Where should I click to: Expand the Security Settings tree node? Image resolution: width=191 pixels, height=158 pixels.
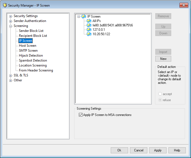click(11, 16)
